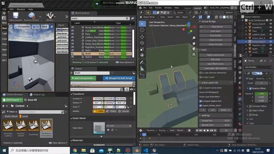The image size is (274, 154).
Task: Uncheck is Export objects first
Action: (x=201, y=101)
